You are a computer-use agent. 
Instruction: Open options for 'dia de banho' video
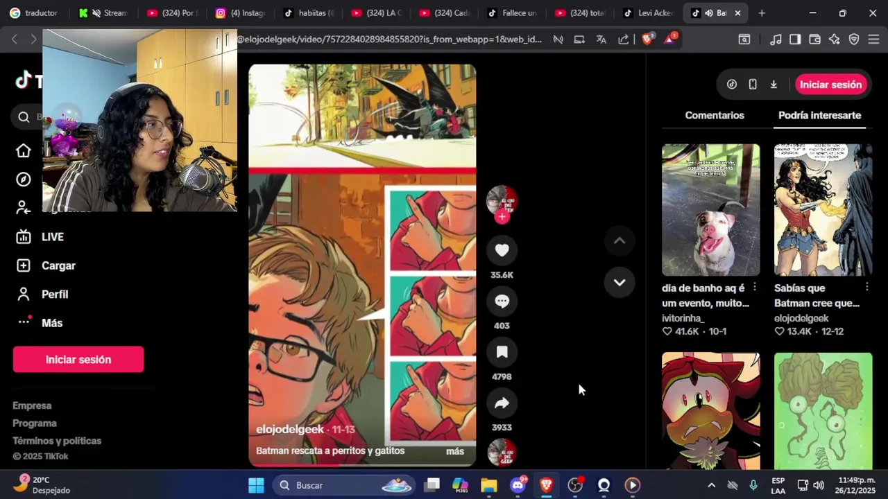755,288
